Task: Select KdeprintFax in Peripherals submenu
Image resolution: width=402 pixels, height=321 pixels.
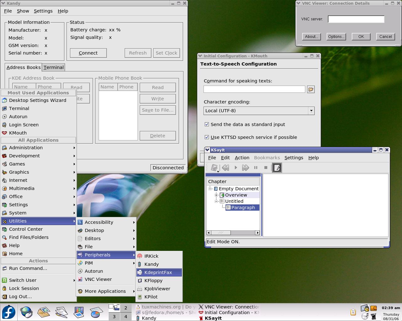Action: 159,272
